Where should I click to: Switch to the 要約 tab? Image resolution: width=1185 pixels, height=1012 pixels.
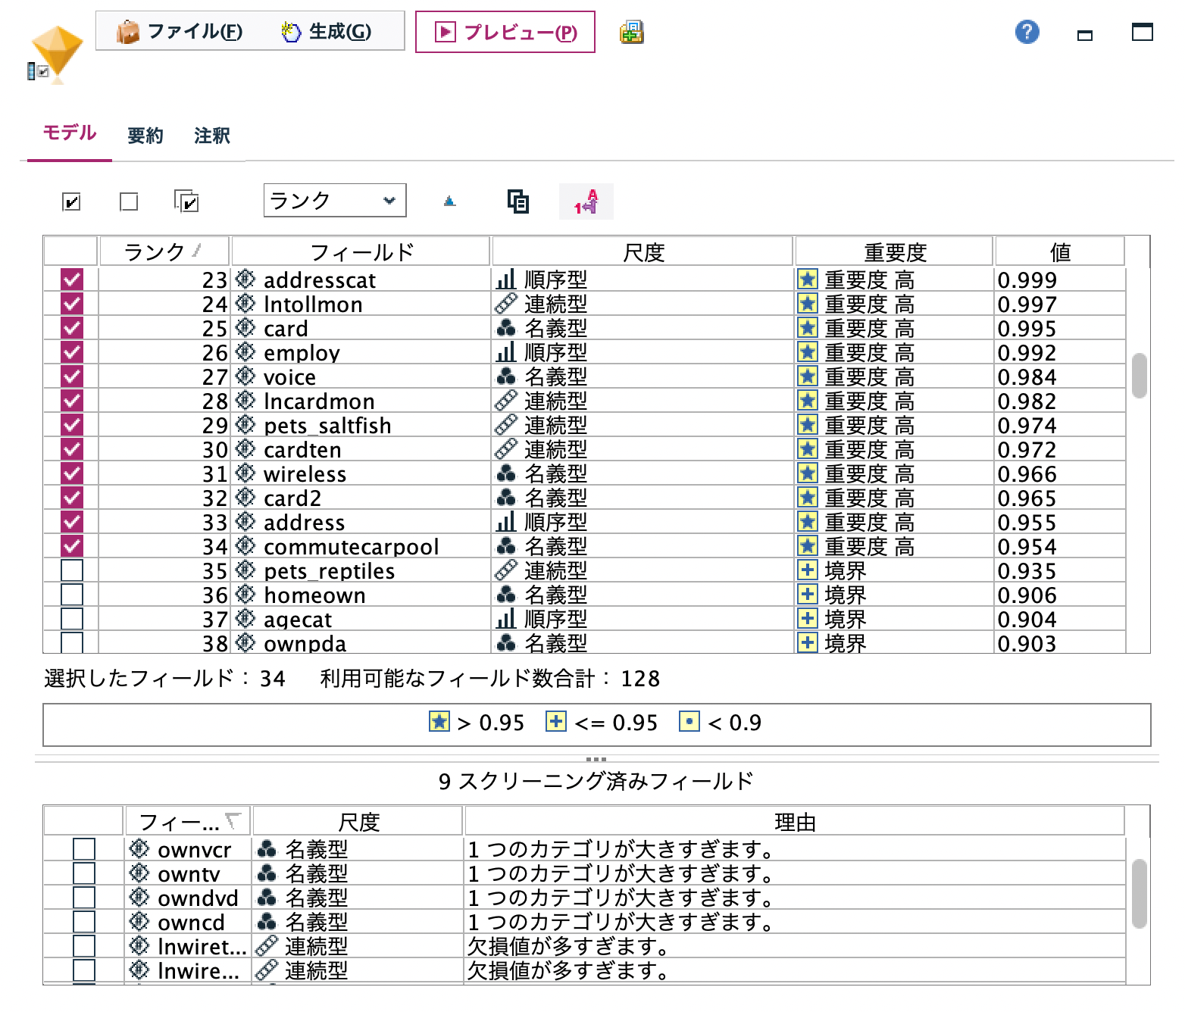(x=146, y=135)
